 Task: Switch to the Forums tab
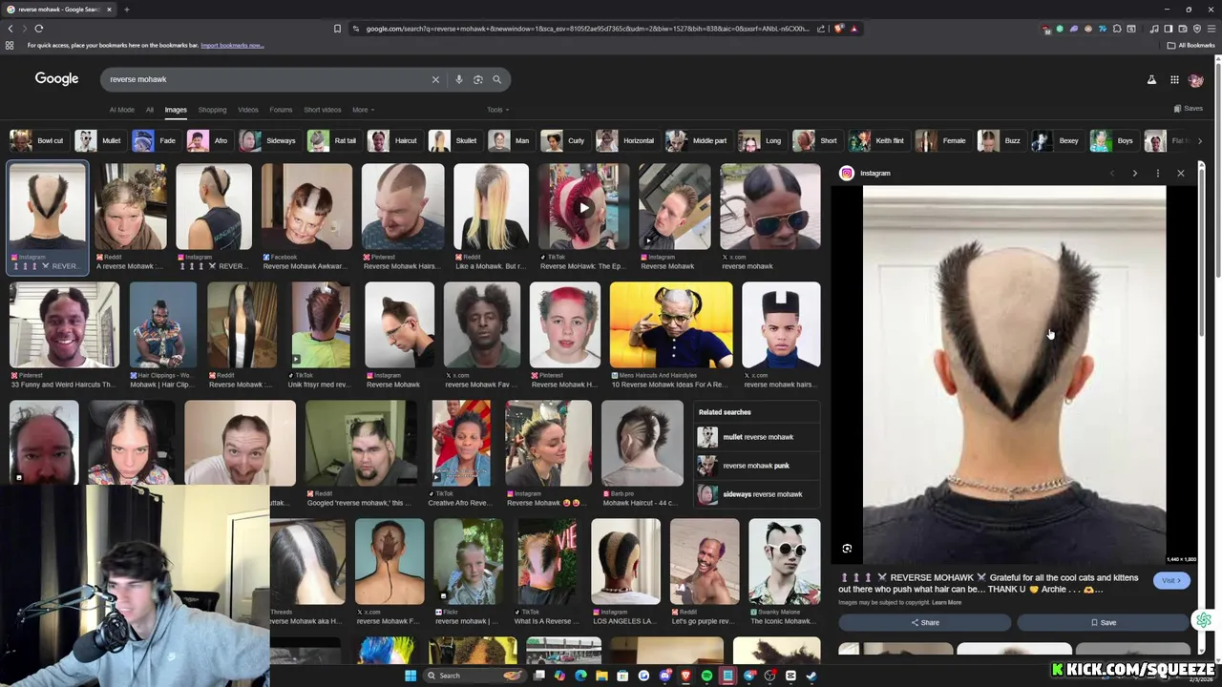pyautogui.click(x=281, y=110)
